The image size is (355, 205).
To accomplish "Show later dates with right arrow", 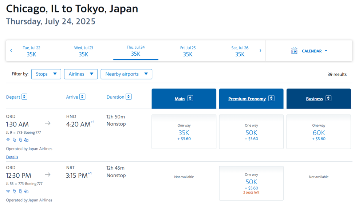I will (x=260, y=51).
